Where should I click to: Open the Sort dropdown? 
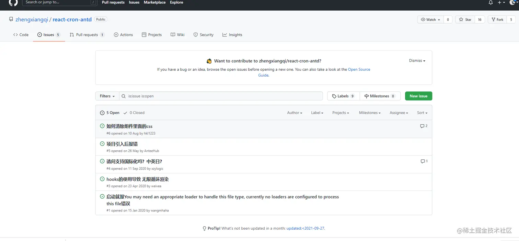pyautogui.click(x=422, y=113)
